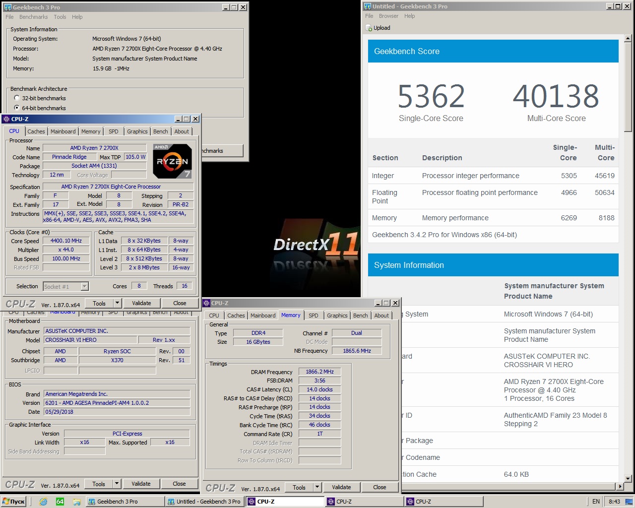Switch to Mainboard tab in top CPU-Z
635x508 pixels.
pyautogui.click(x=63, y=131)
